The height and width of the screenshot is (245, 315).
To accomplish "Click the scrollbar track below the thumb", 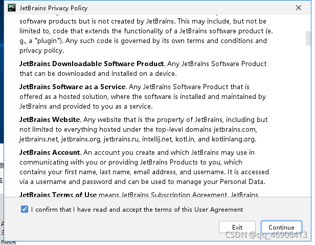I will pyautogui.click(x=308, y=128).
